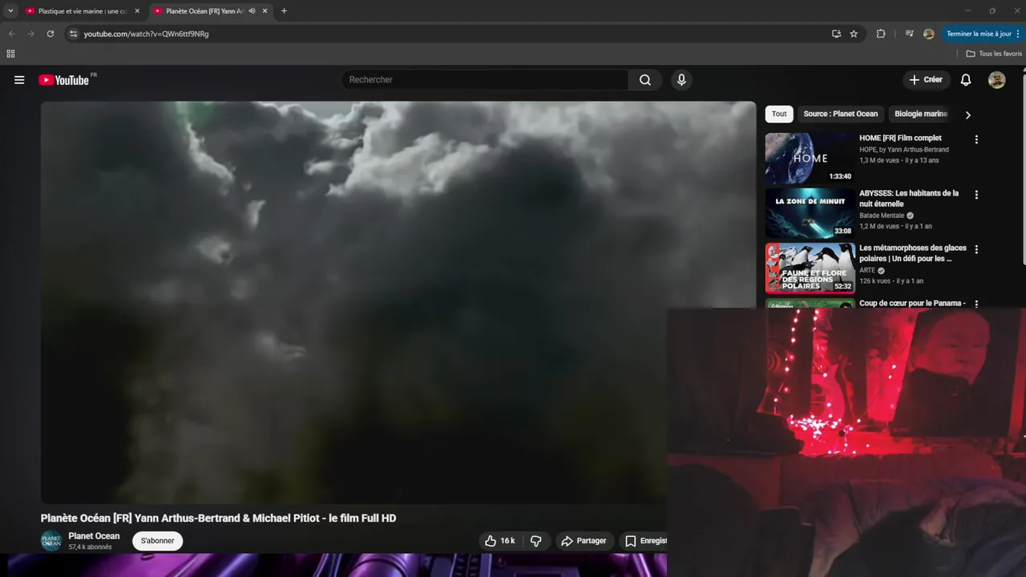Open the Planet Ocean channel avatar

point(51,541)
